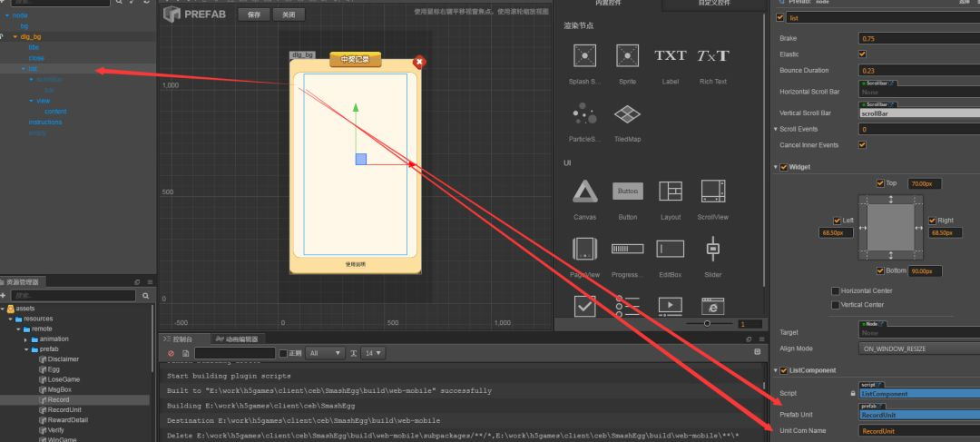Collapse the prefab folder
Viewport: 980px width, 442px height.
tap(26, 349)
